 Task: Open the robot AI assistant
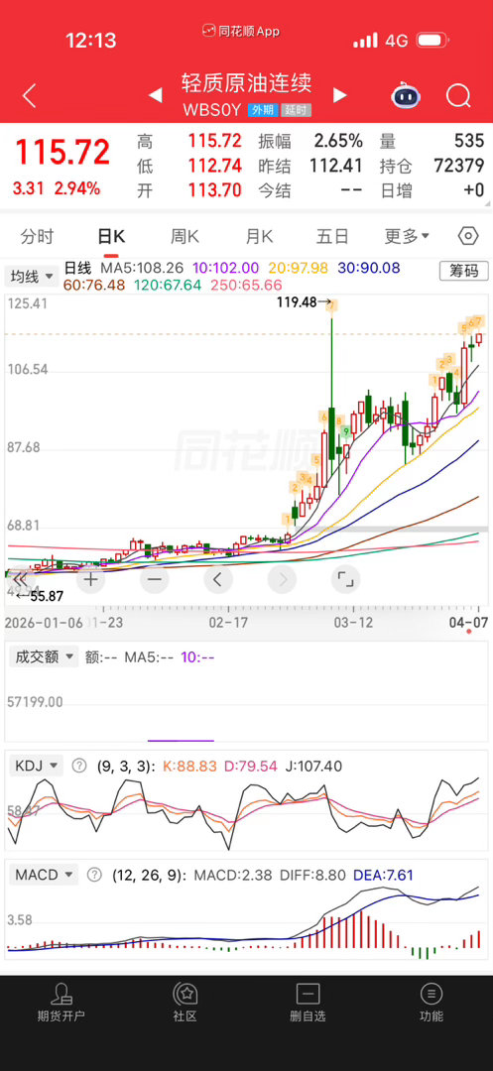pyautogui.click(x=406, y=95)
